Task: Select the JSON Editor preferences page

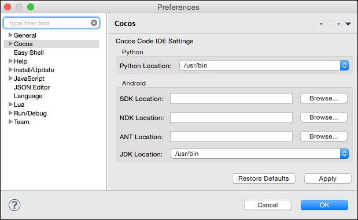Action: (x=32, y=87)
